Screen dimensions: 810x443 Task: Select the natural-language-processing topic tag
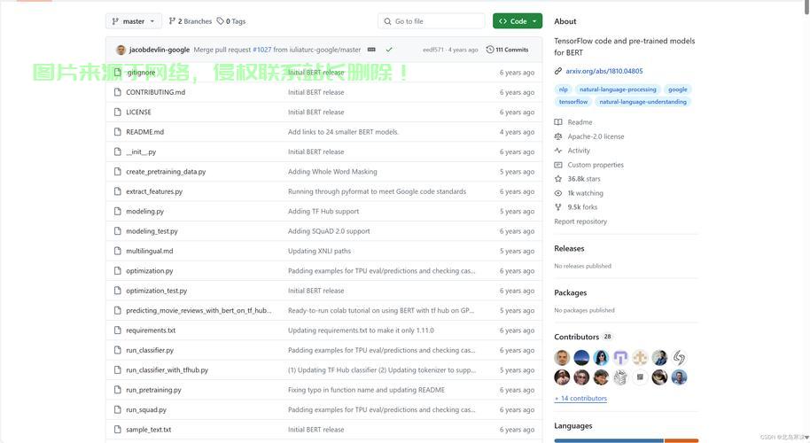[618, 89]
